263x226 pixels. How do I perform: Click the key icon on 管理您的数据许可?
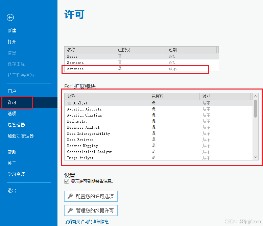[70, 210]
